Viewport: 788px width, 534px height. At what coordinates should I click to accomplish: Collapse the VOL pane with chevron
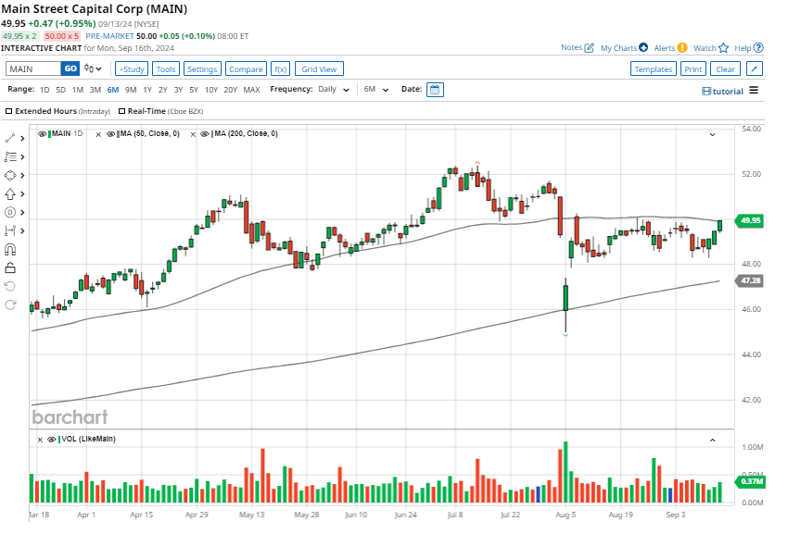712,440
